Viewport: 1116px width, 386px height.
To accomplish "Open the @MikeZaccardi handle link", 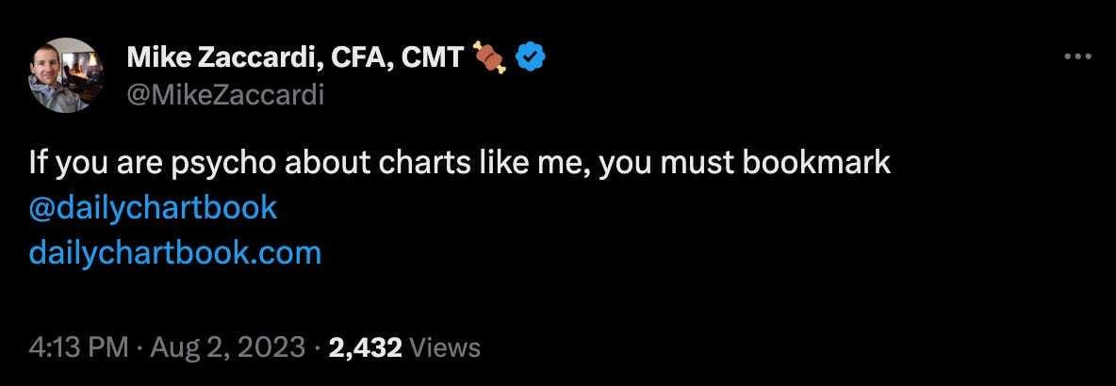I will tap(225, 94).
